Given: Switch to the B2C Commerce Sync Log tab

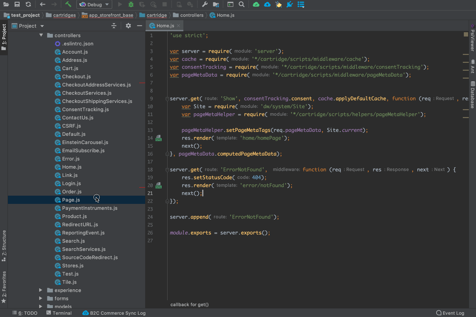Looking at the screenshot, I should (114, 313).
